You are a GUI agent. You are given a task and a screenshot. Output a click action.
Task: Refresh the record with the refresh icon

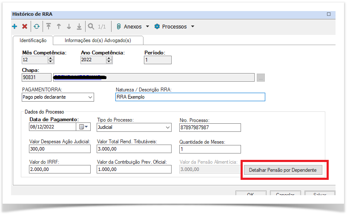click(37, 26)
